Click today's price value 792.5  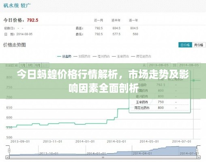coord(32,20)
